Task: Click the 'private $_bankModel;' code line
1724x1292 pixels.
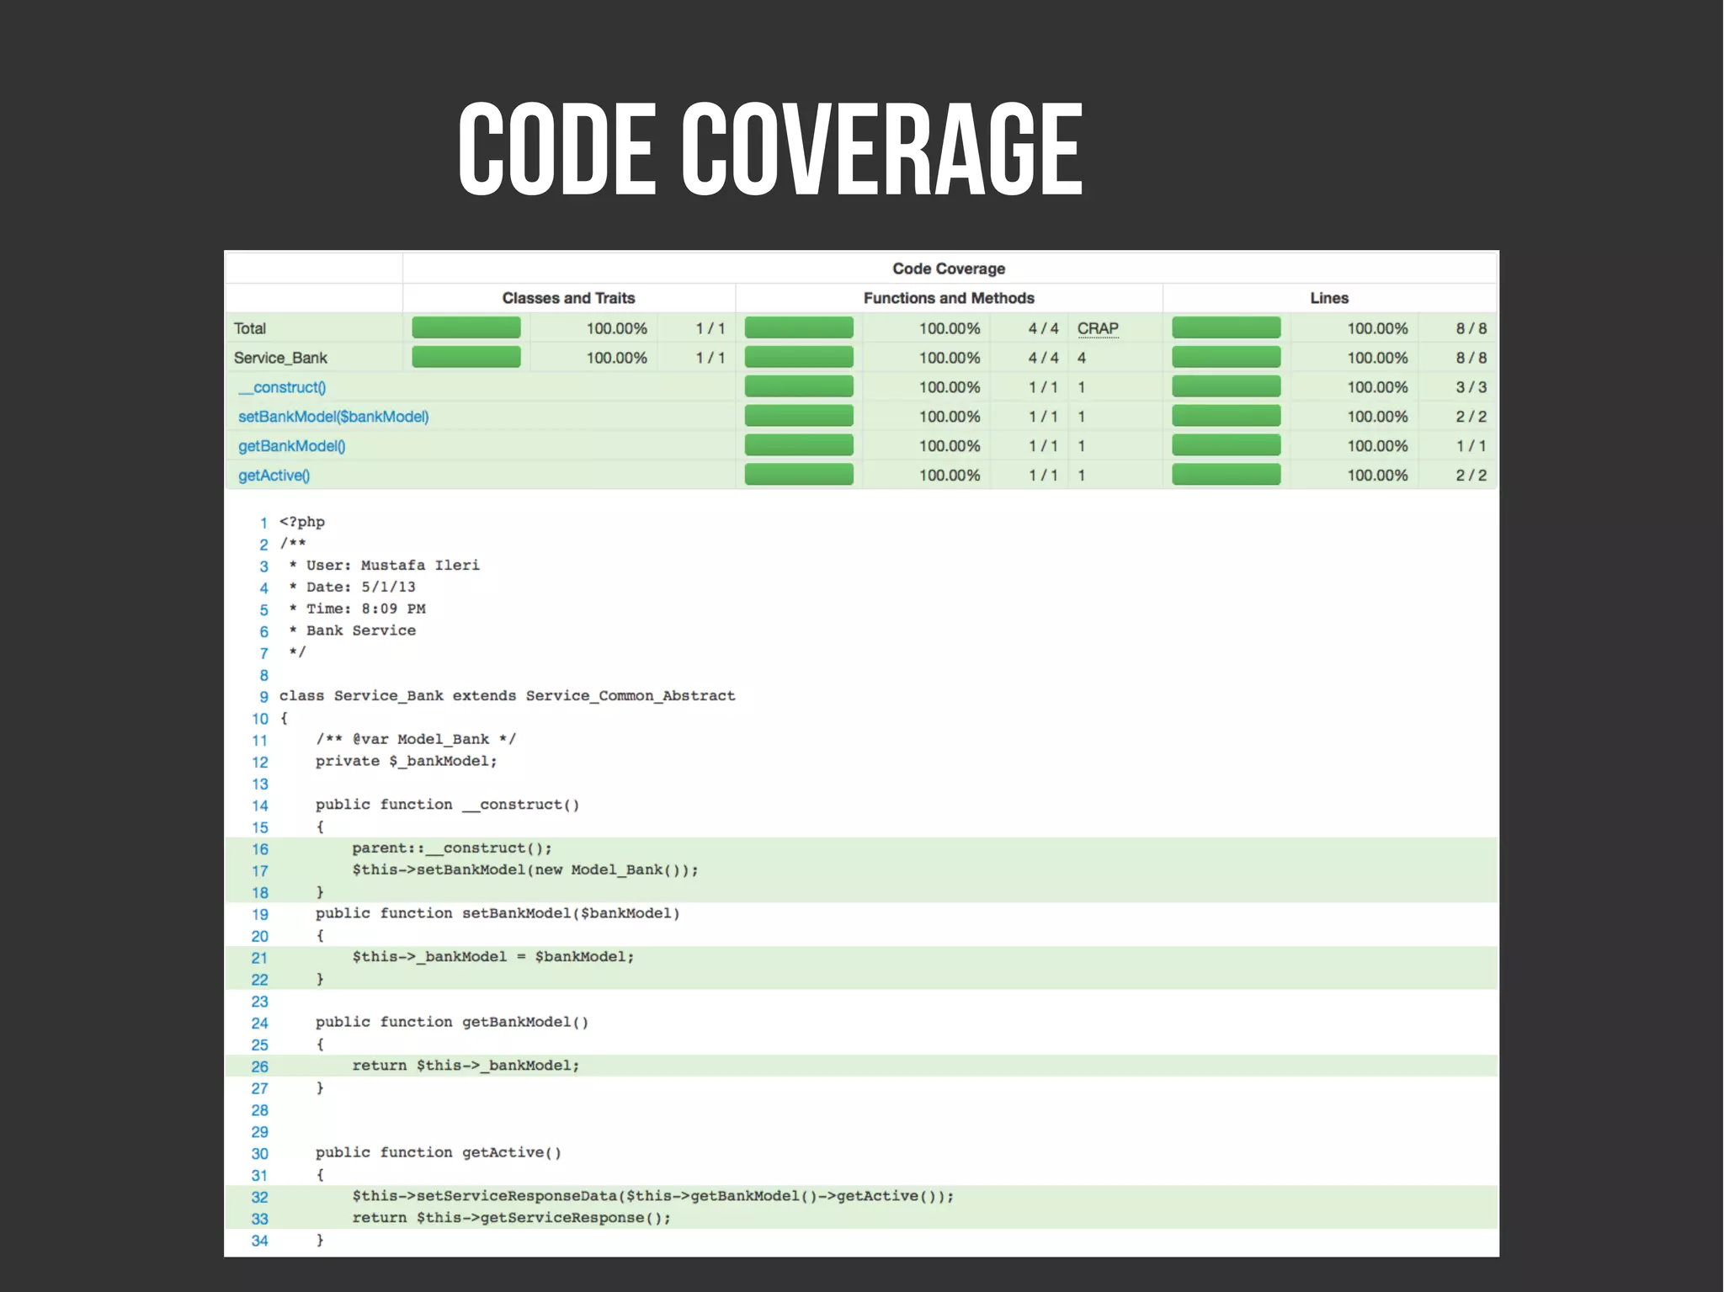Action: click(x=407, y=761)
